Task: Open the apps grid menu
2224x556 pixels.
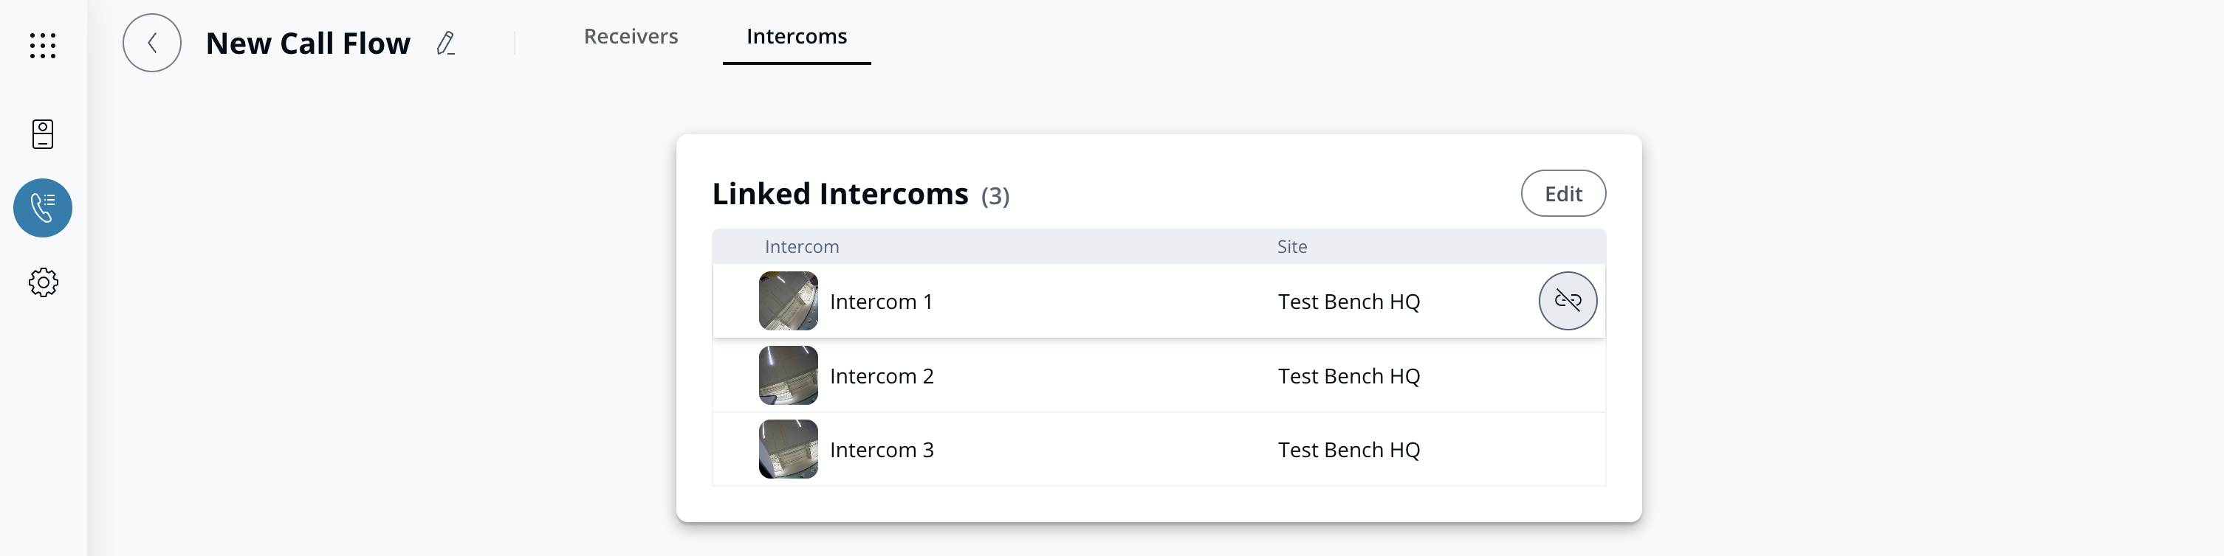Action: (42, 45)
